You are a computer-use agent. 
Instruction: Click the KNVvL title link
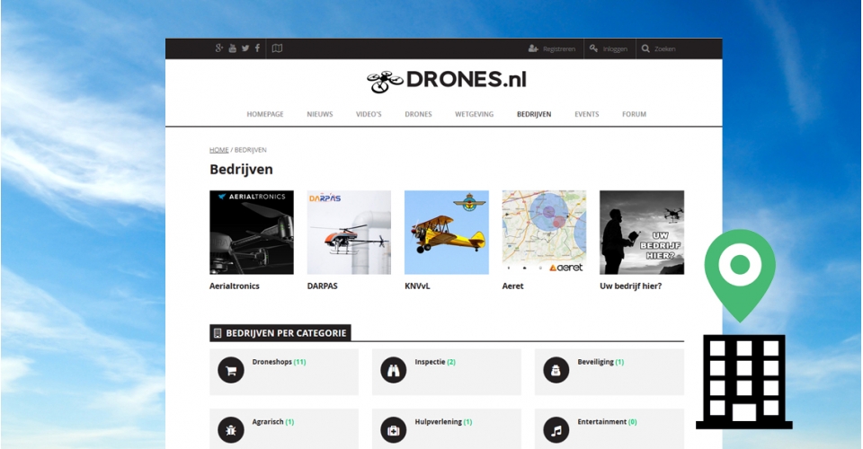417,286
